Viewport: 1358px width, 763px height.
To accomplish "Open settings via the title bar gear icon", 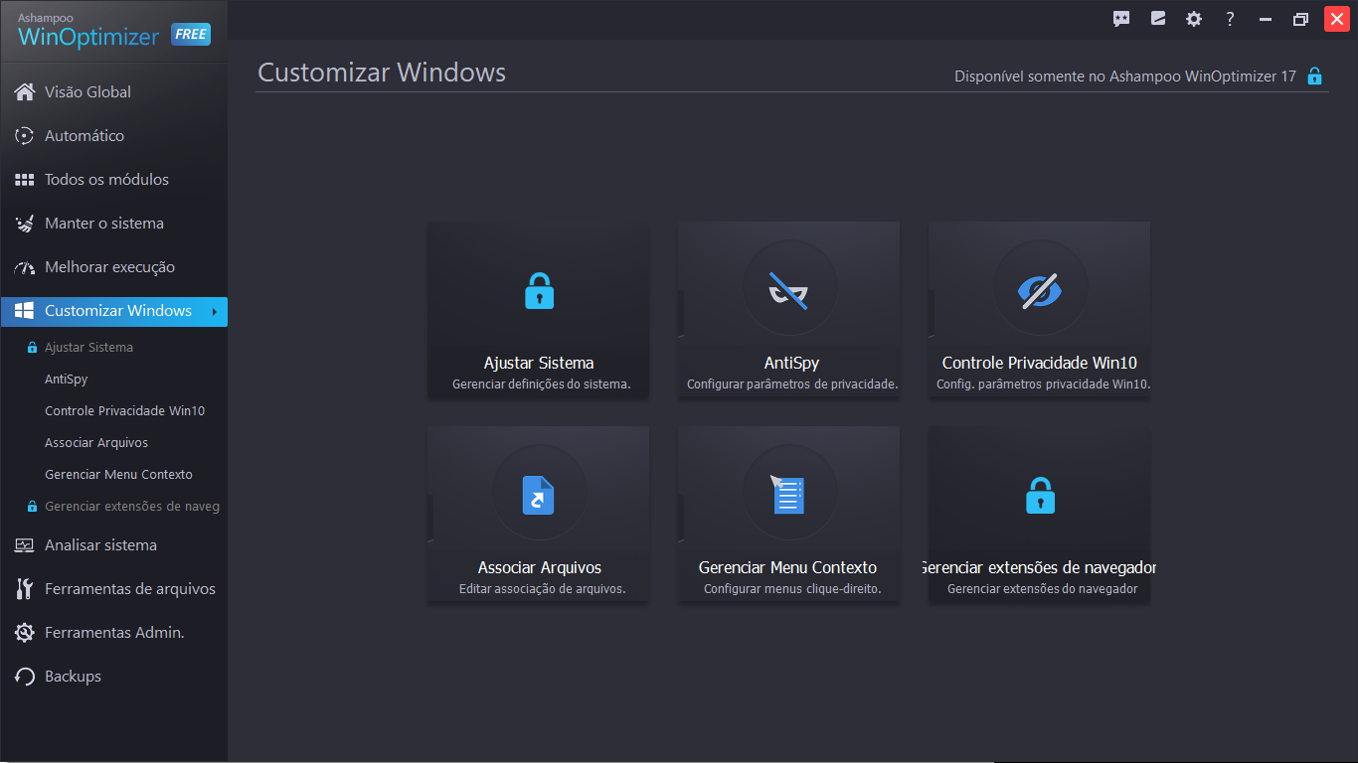I will [1194, 19].
